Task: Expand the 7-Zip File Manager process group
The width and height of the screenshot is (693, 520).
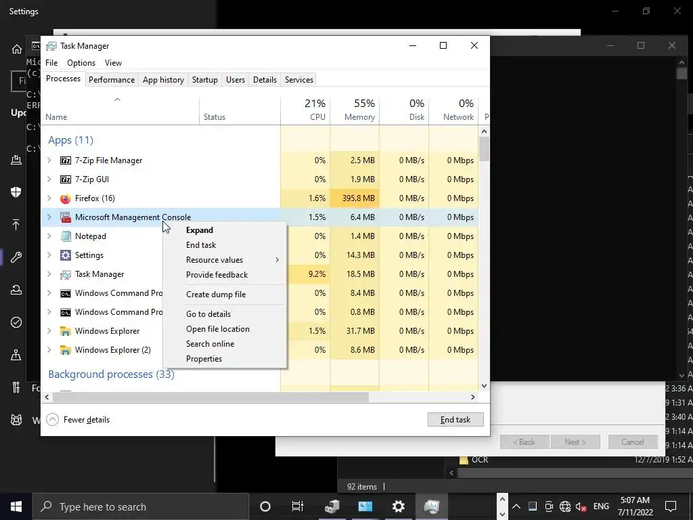Action: pyautogui.click(x=49, y=160)
